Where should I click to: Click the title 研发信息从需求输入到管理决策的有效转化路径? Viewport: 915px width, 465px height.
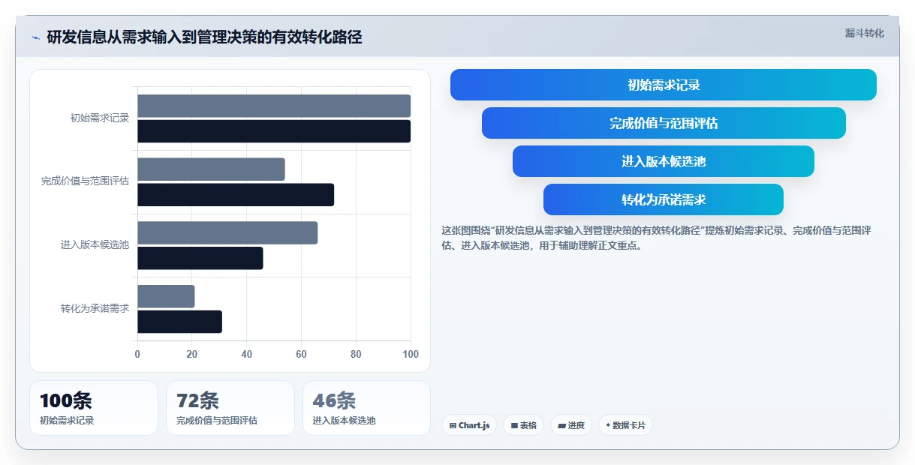(x=204, y=37)
